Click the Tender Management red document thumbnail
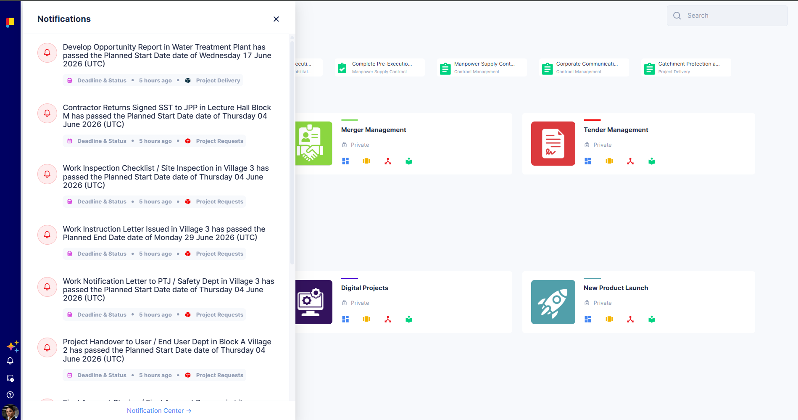The height and width of the screenshot is (420, 798). (x=553, y=143)
